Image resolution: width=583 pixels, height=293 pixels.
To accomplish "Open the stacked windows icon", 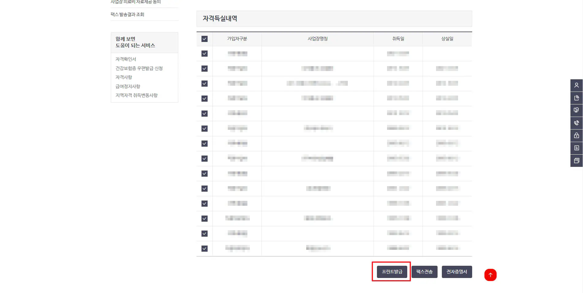I will pyautogui.click(x=577, y=161).
